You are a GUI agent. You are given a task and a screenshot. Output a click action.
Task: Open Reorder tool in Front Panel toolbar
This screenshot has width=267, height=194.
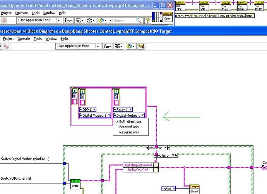(x=103, y=21)
